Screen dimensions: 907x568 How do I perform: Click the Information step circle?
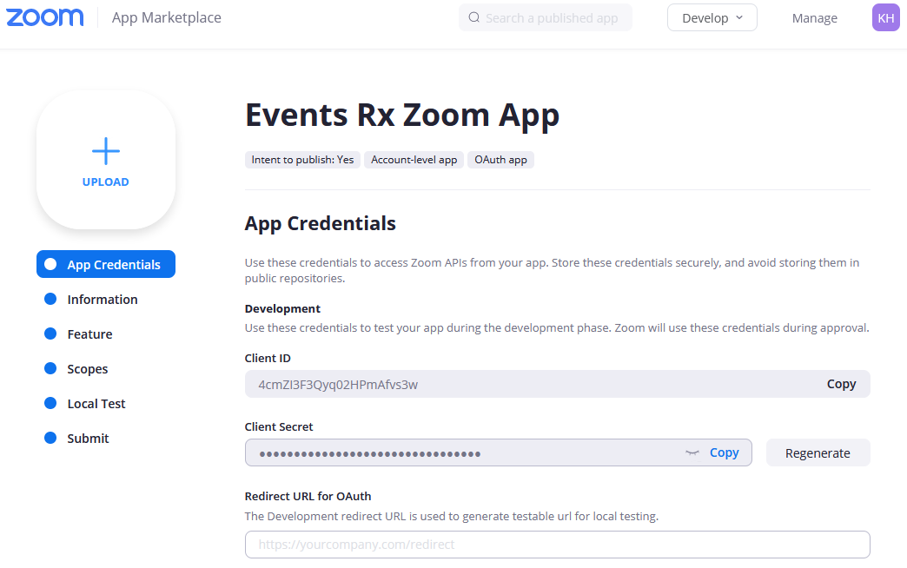[50, 300]
